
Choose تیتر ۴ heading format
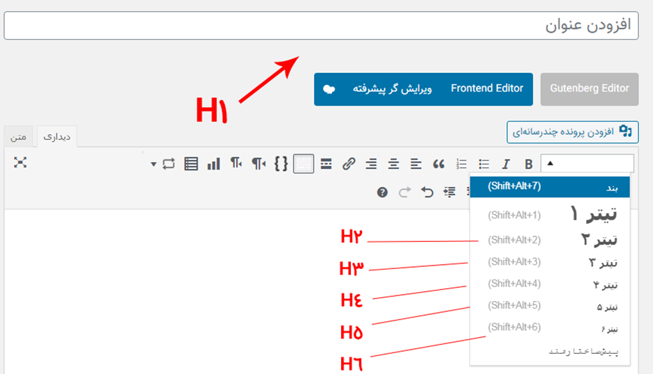coord(549,284)
